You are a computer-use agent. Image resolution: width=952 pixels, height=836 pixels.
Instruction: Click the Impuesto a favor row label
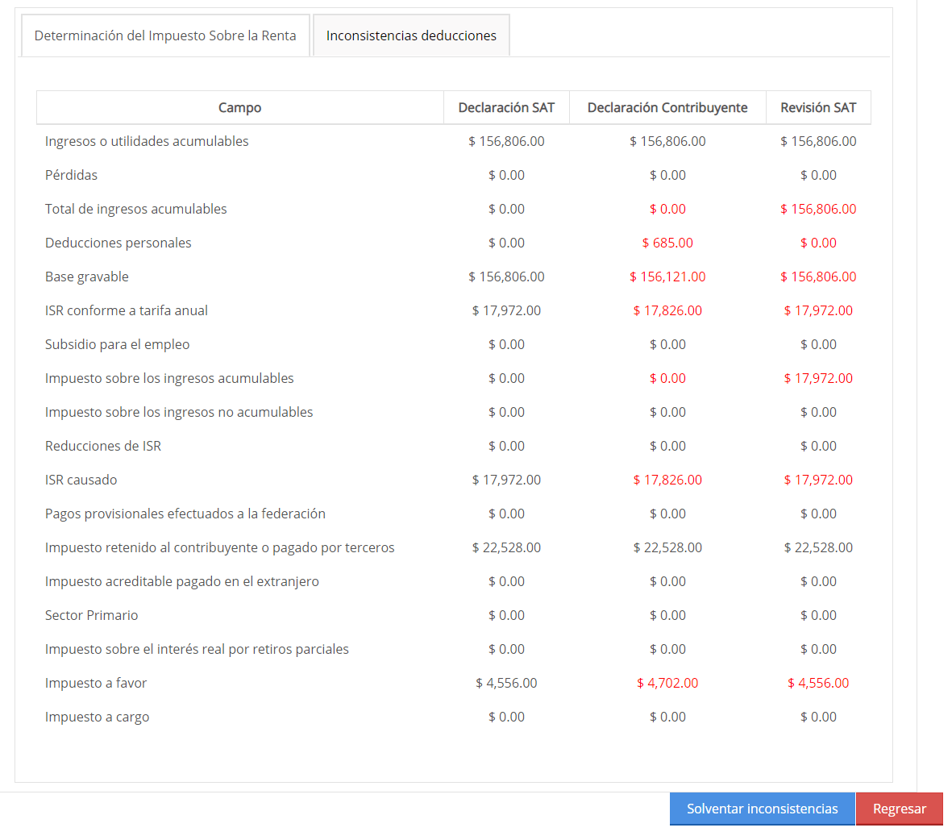click(96, 683)
